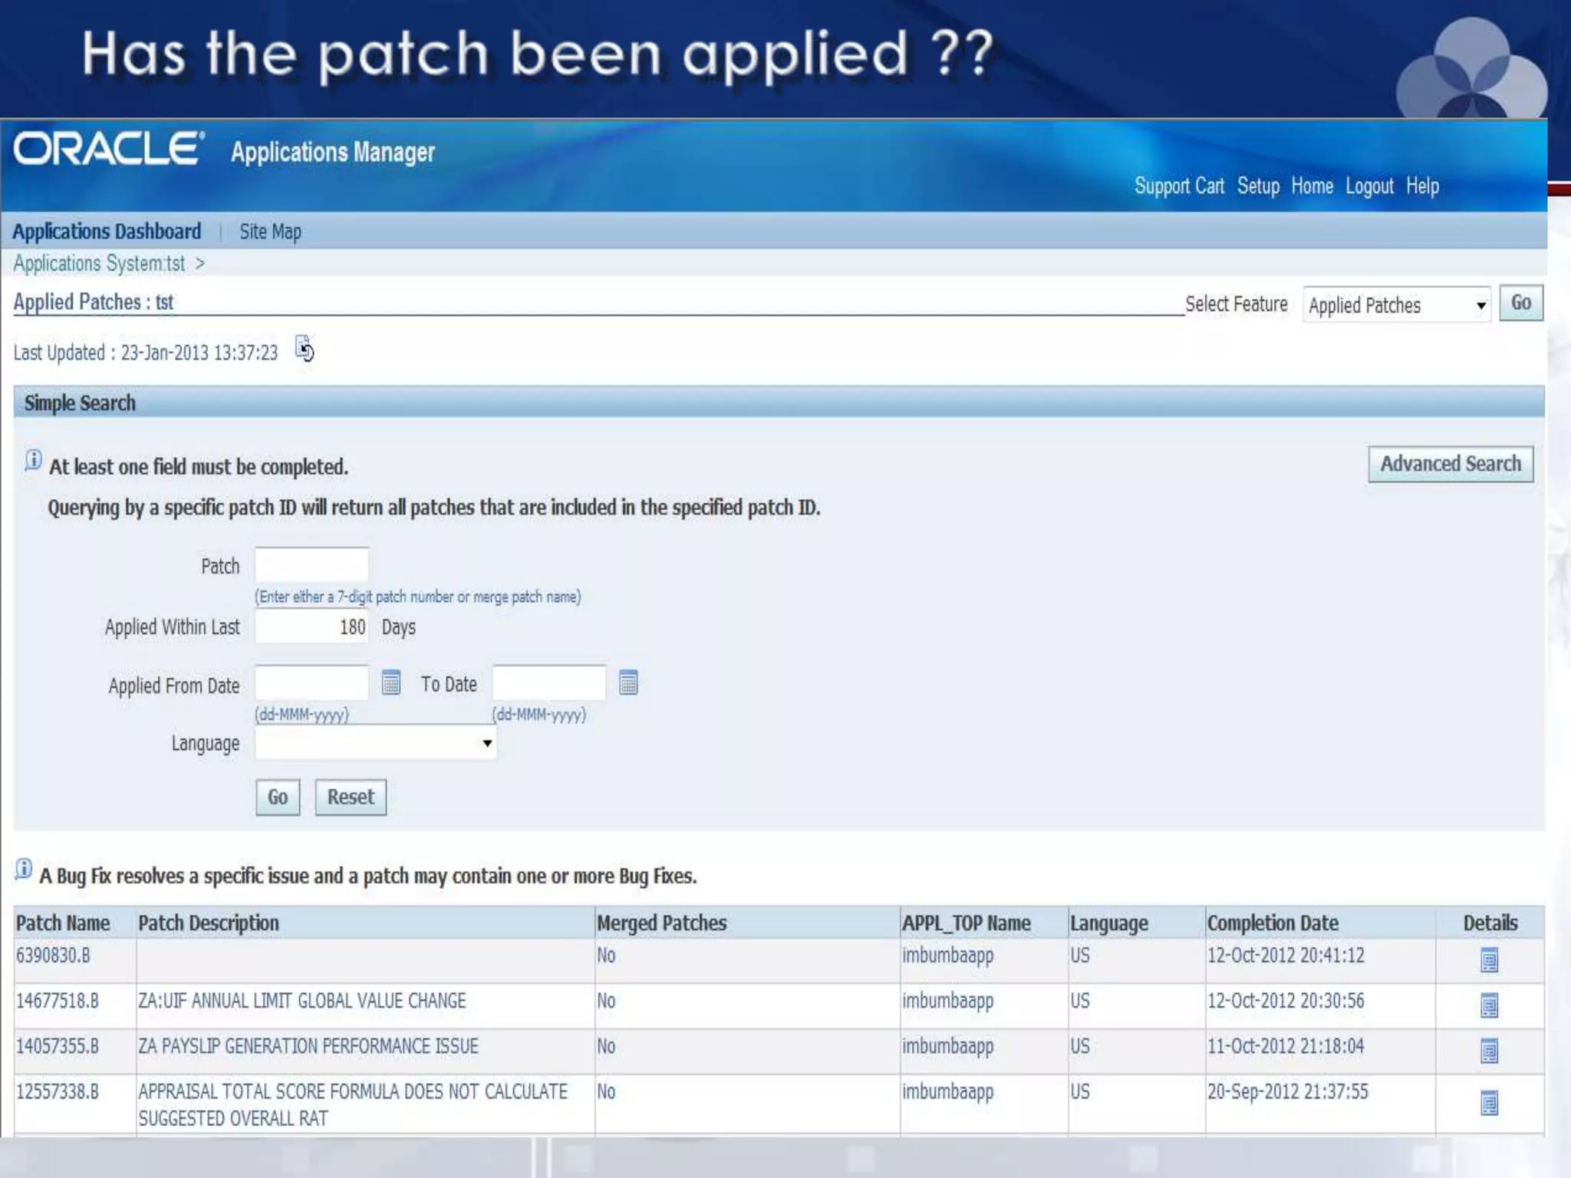The height and width of the screenshot is (1178, 1571).
Task: Click the info icon beside Bug Fix note
Action: click(x=24, y=870)
